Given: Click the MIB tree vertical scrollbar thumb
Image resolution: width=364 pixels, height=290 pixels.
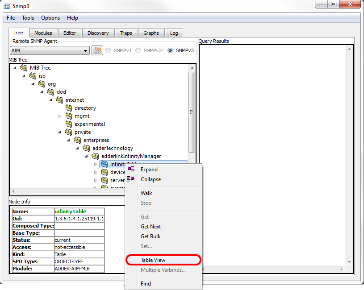Looking at the screenshot, I should coord(192,112).
